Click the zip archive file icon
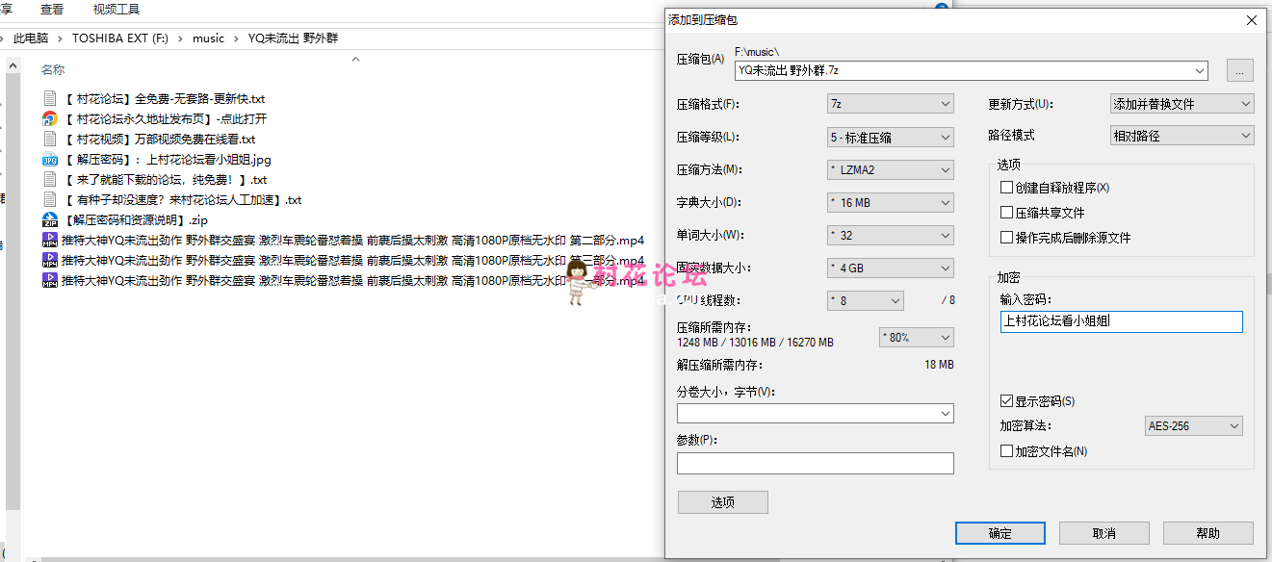Viewport: 1272px width, 562px height. (x=50, y=220)
